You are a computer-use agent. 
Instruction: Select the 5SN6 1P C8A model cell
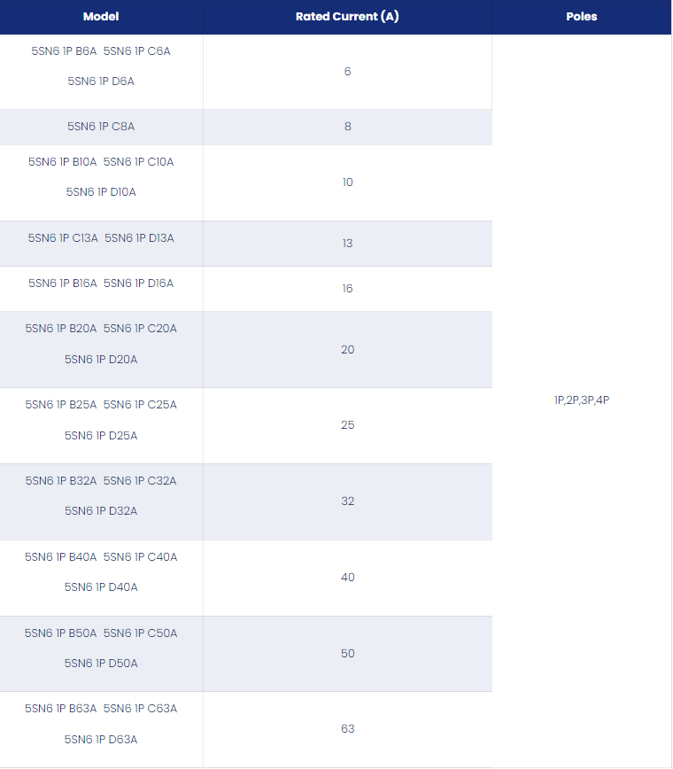point(101,127)
